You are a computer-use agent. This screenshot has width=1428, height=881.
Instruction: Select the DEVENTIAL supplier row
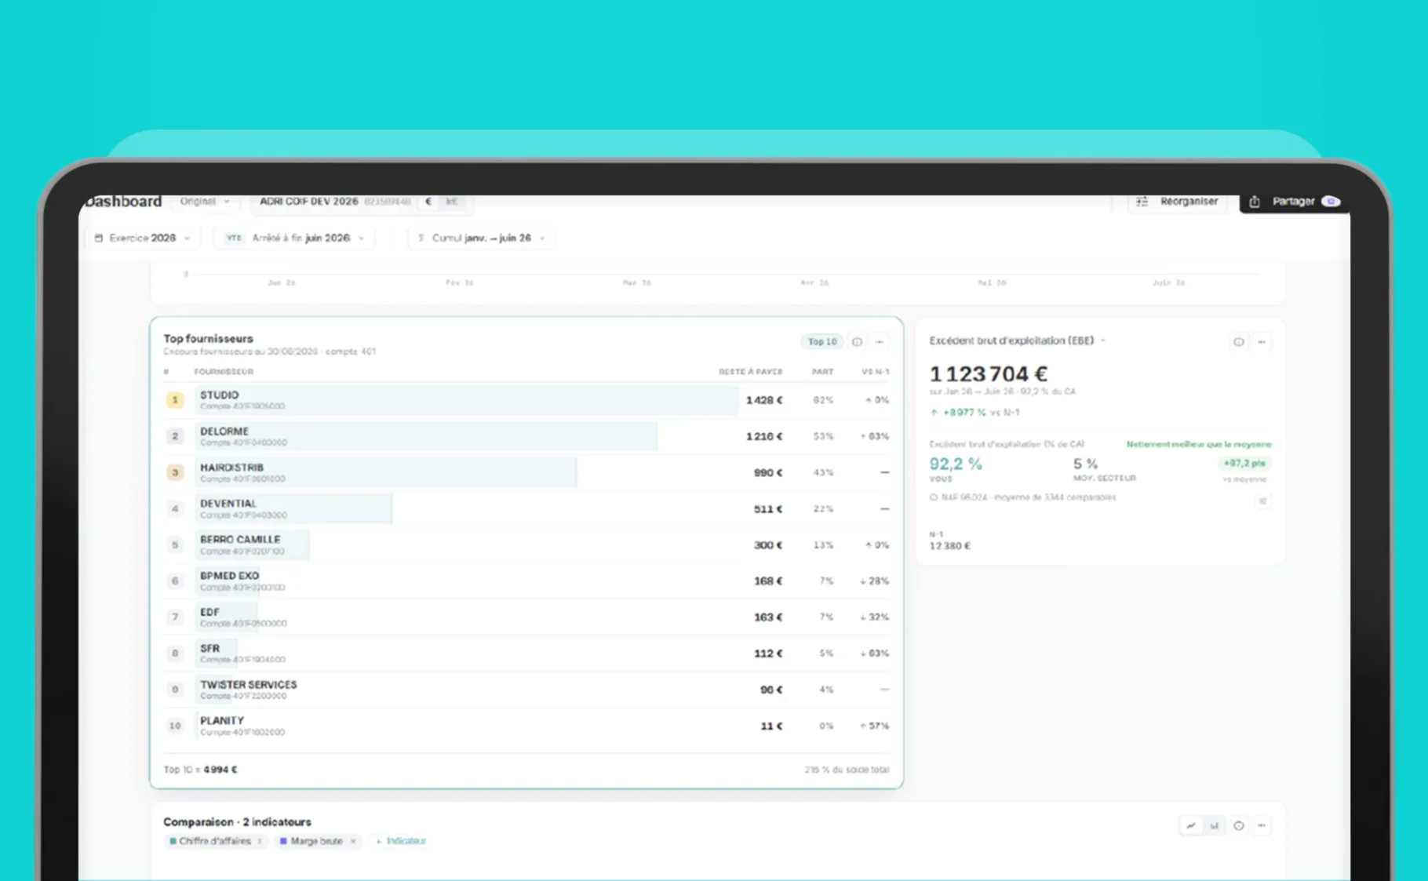(x=526, y=508)
